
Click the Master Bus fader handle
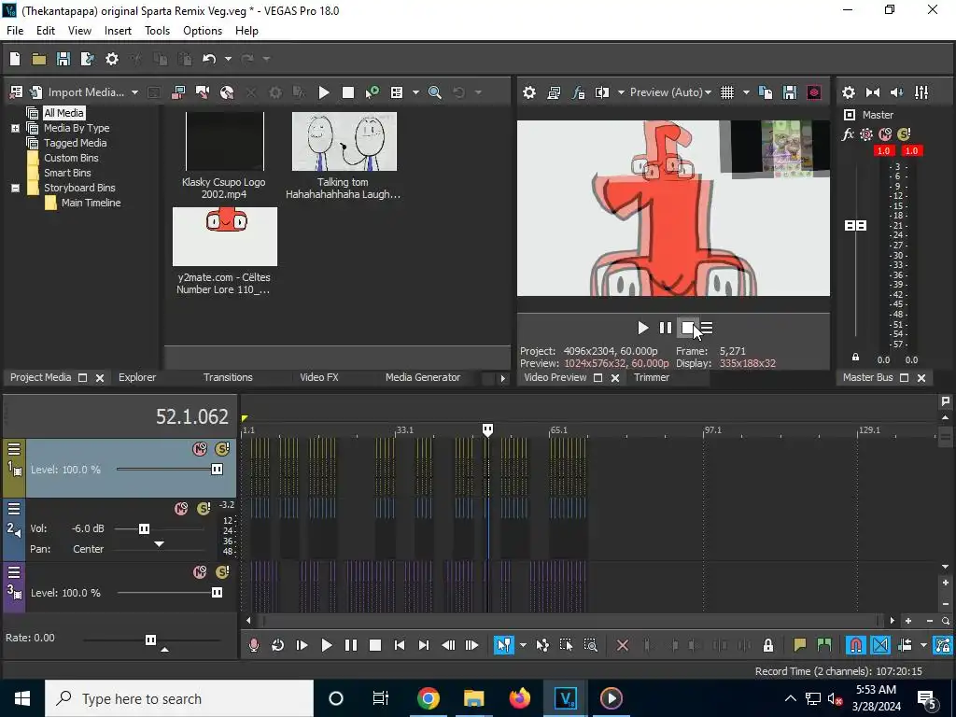pos(855,226)
